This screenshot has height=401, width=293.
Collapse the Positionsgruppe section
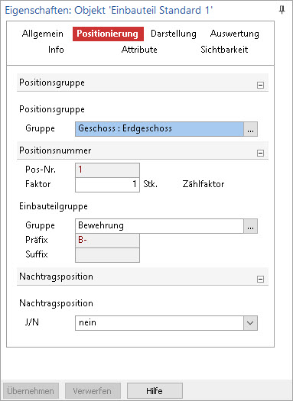coord(260,85)
